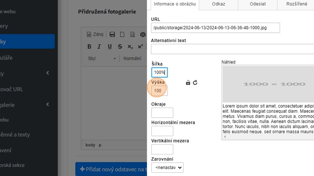Open the Zarovnání alignment dropdown
Viewport: 314px width, 176px height.
pos(167,168)
